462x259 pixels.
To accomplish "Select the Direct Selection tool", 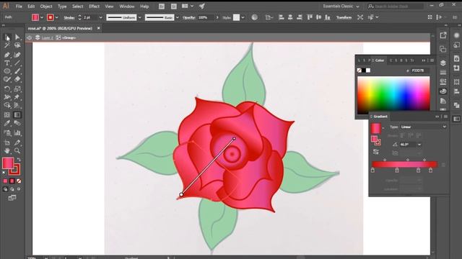I will [x=17, y=37].
